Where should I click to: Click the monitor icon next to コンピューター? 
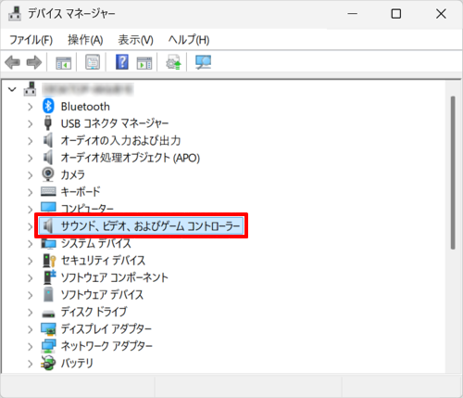[48, 207]
